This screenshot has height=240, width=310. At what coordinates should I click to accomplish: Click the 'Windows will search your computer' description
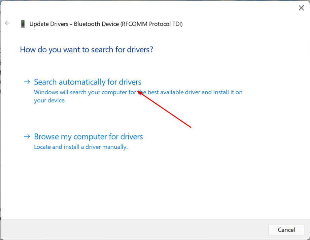pyautogui.click(x=138, y=96)
